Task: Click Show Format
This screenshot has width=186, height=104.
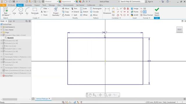Action: [x=146, y=15]
